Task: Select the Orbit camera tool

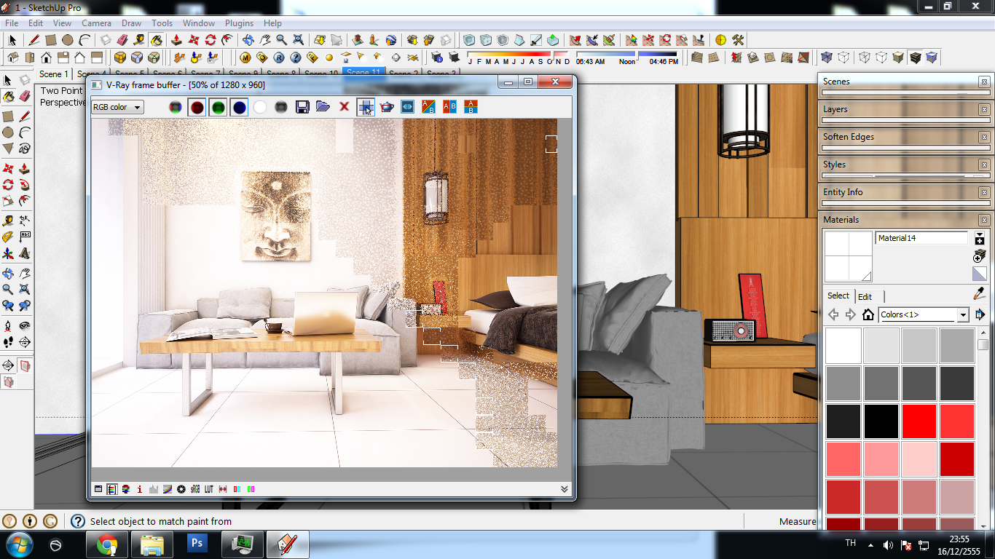Action: point(248,40)
